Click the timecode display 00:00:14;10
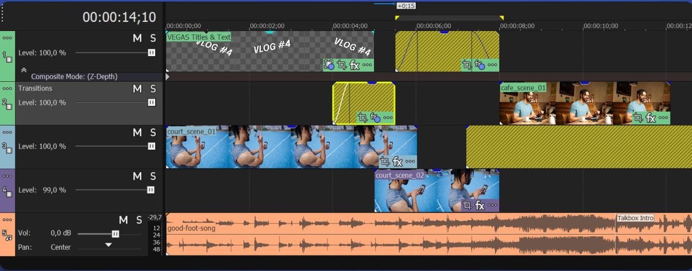This screenshot has width=692, height=271. (x=119, y=18)
